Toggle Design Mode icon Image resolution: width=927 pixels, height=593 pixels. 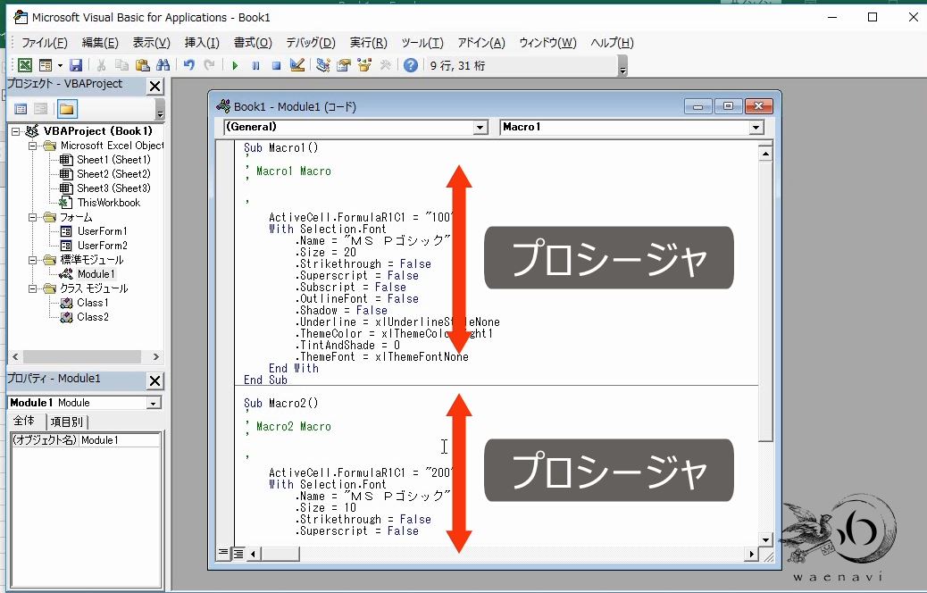coord(297,65)
